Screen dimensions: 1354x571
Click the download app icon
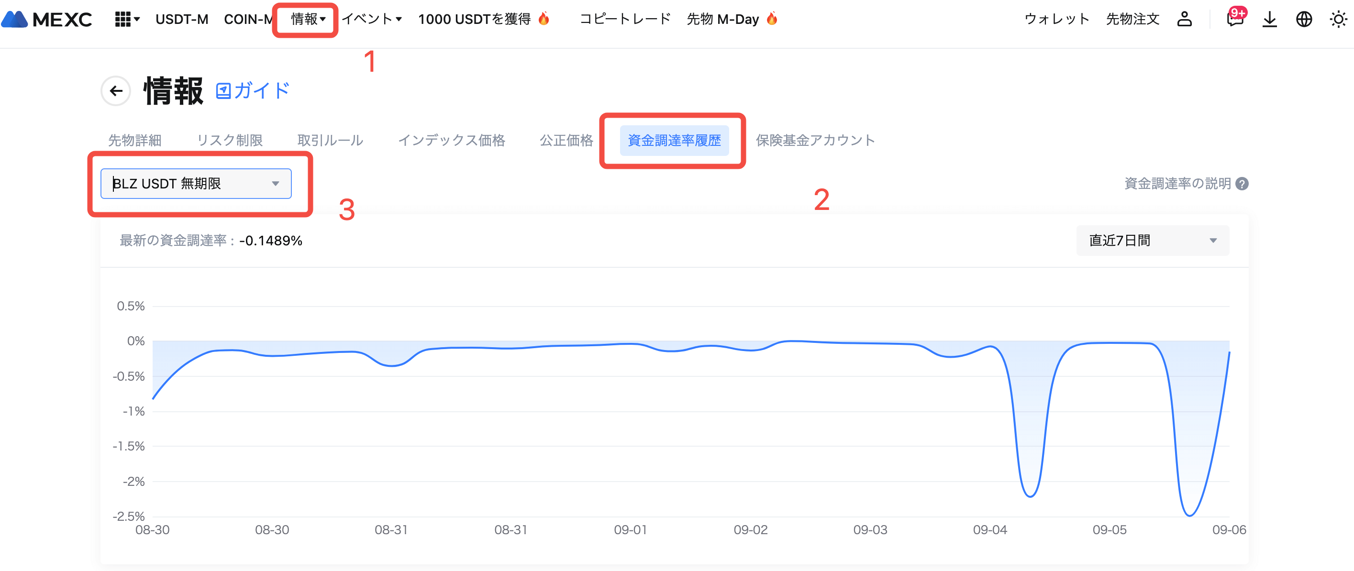tap(1269, 20)
